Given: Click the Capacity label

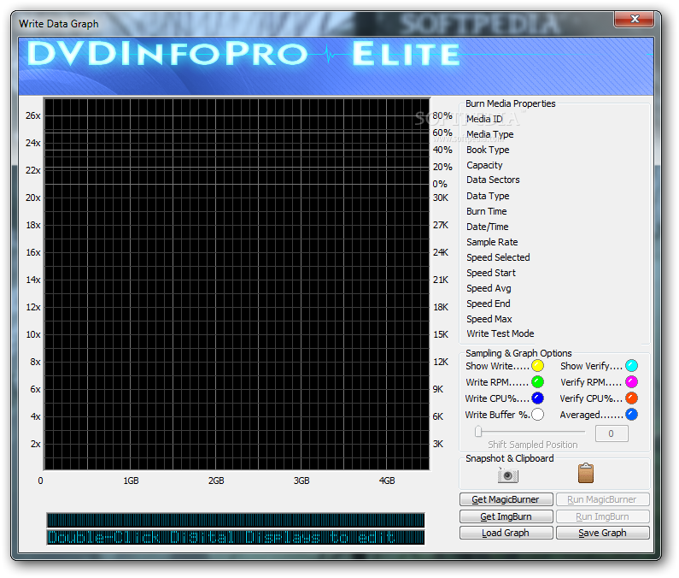Looking at the screenshot, I should coord(484,165).
